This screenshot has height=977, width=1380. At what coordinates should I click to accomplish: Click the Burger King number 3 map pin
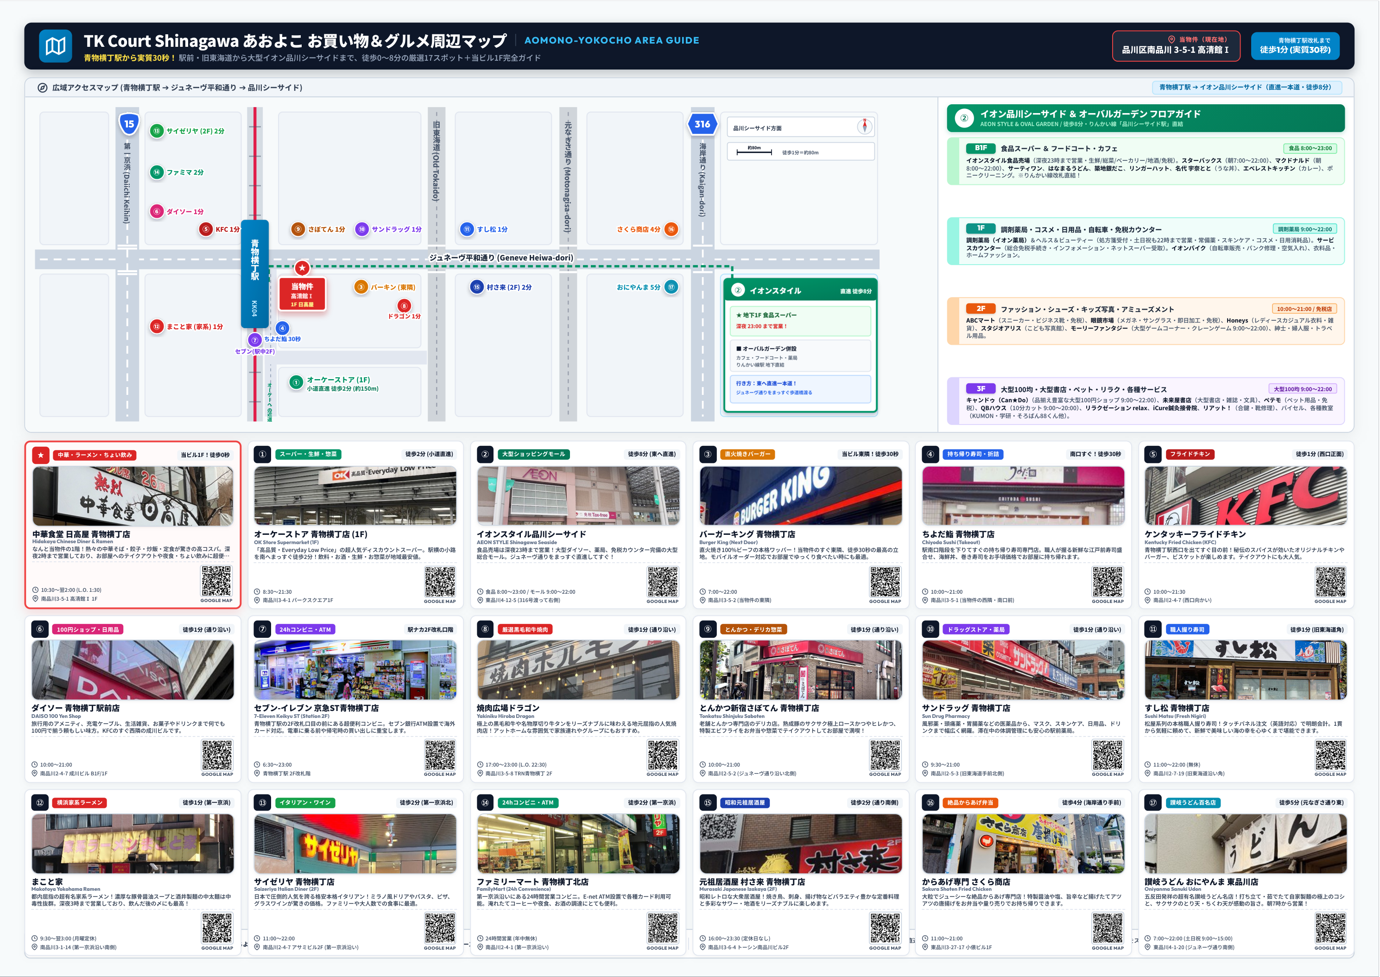[361, 287]
